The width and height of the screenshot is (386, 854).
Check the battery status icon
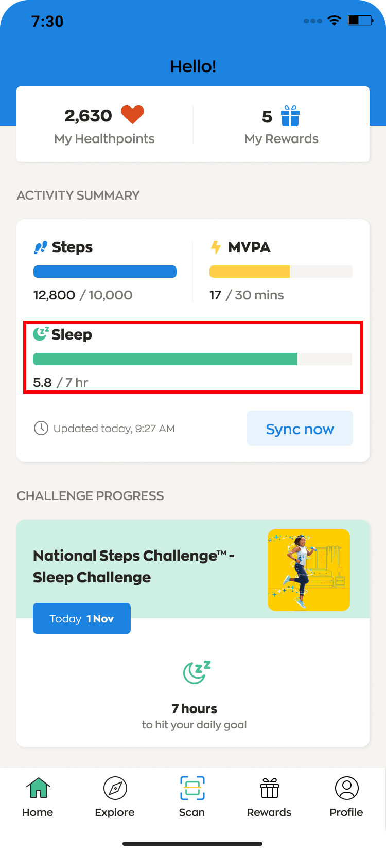click(360, 21)
